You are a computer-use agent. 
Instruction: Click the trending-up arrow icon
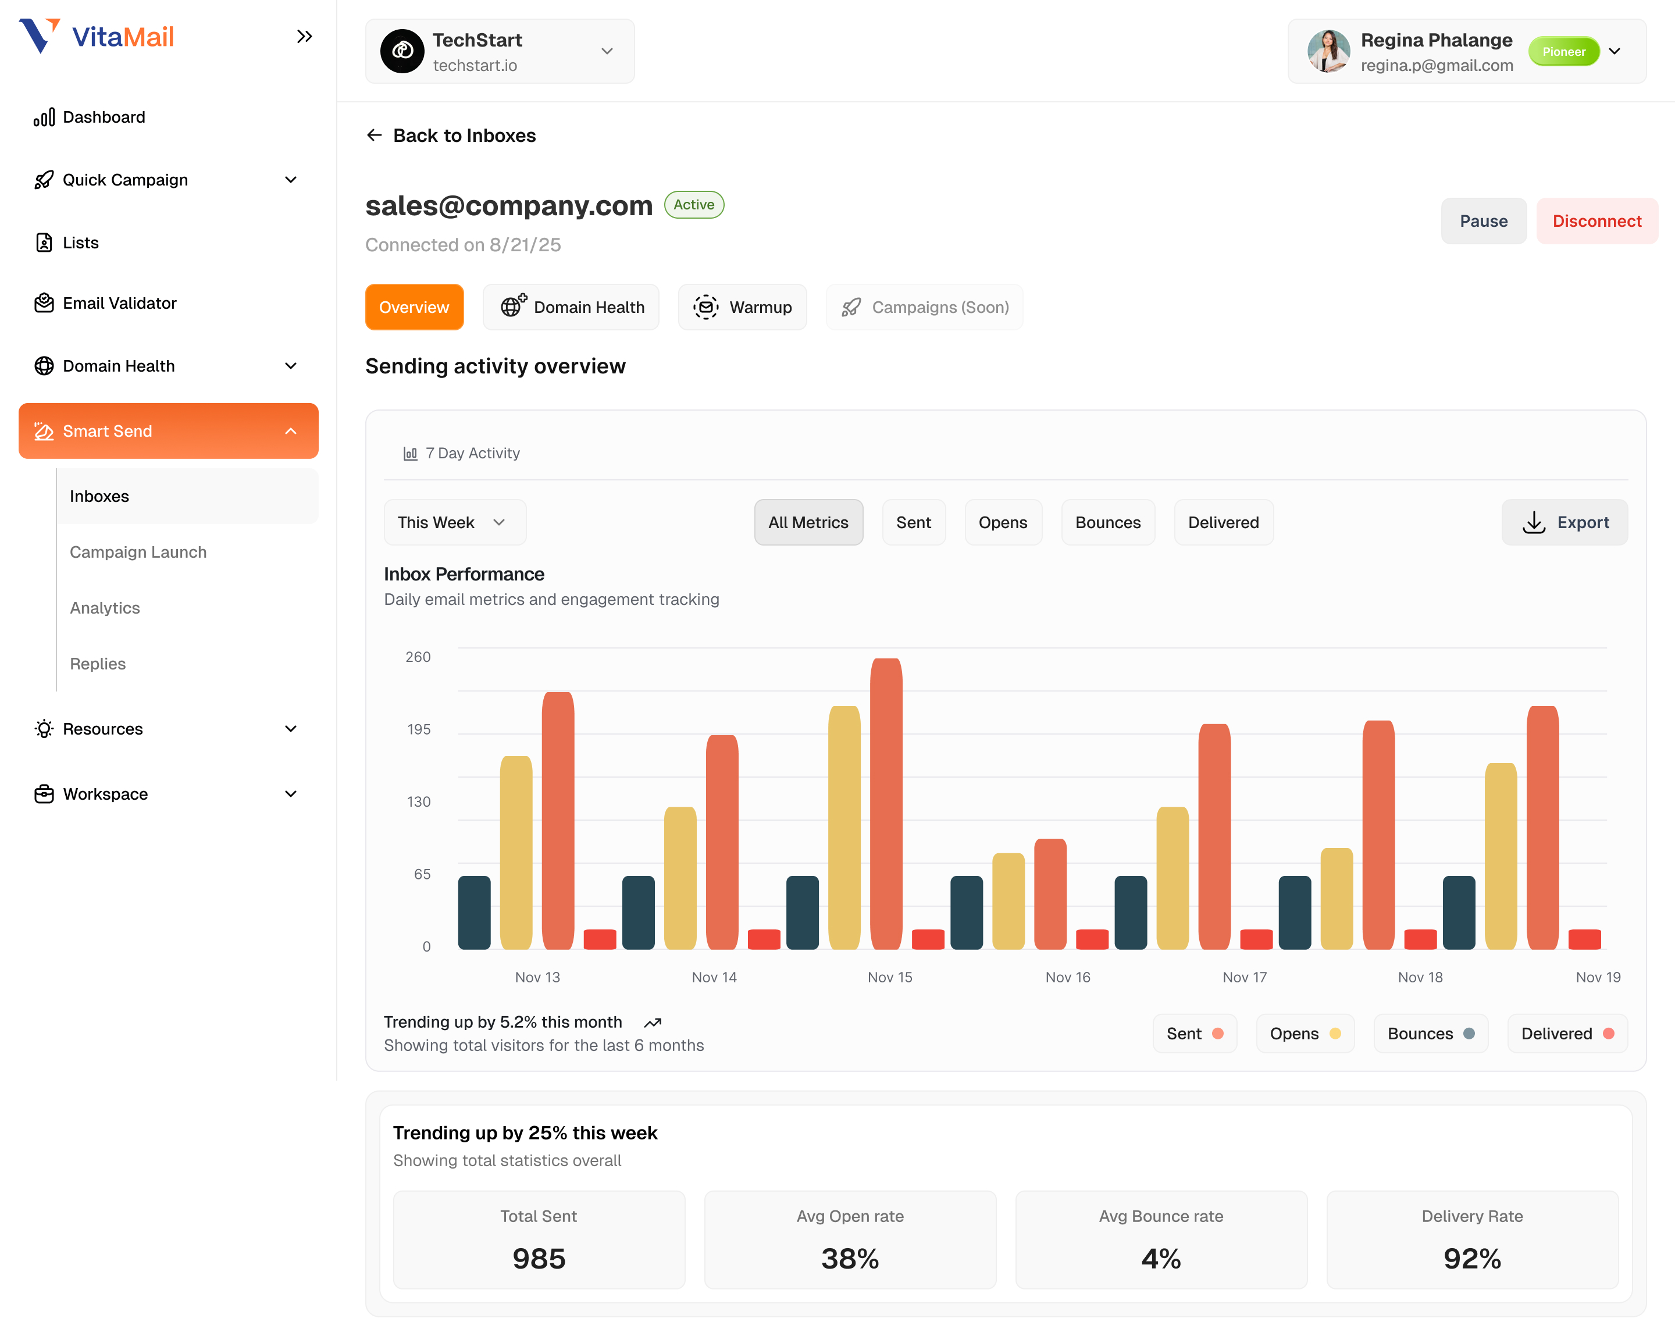coord(653,1023)
